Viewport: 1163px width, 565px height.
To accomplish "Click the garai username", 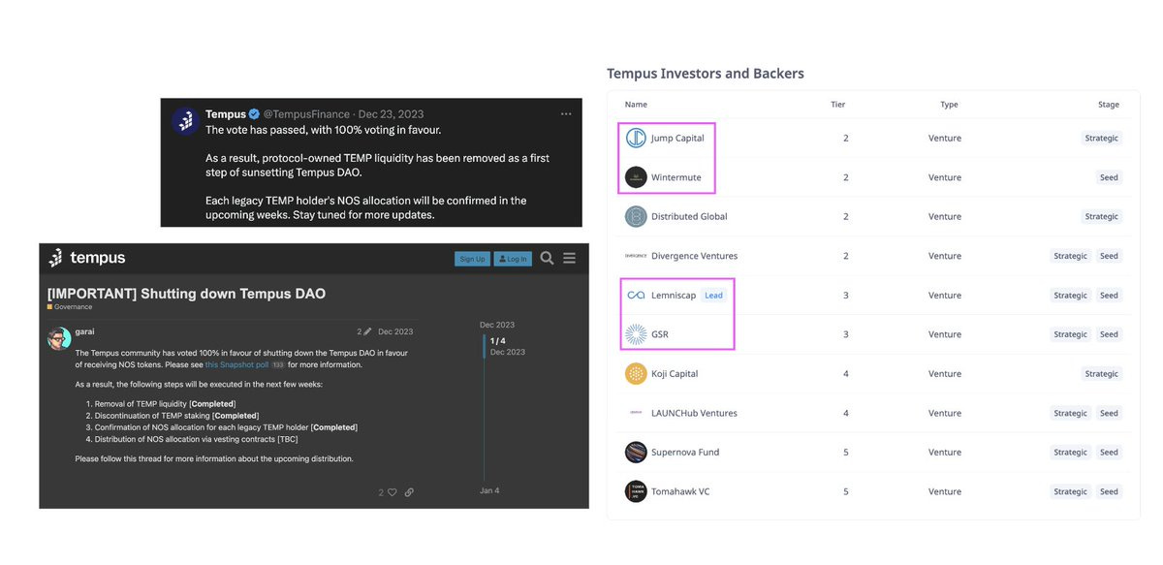I will pos(84,331).
